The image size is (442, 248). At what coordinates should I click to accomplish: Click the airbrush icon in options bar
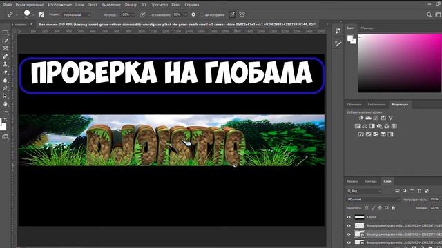coord(142,14)
